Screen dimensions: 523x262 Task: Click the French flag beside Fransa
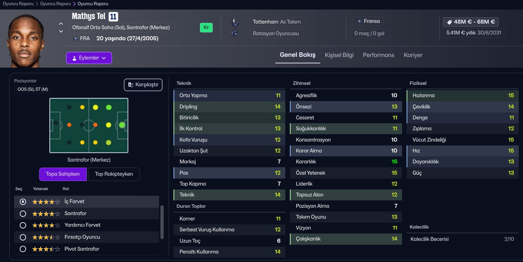[359, 21]
